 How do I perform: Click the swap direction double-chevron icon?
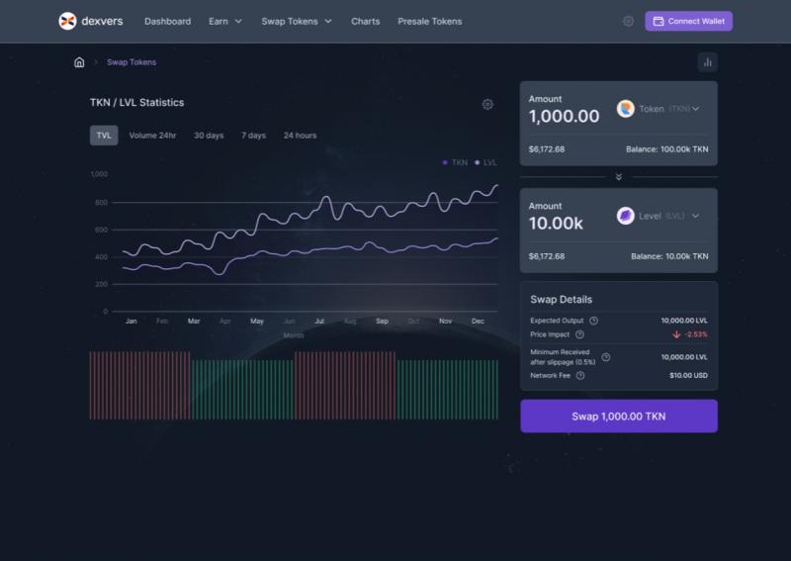coord(618,177)
